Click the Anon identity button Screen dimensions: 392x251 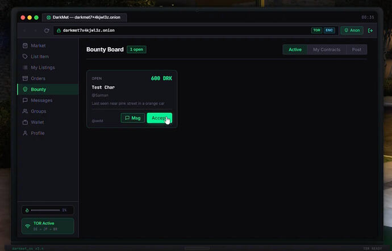(x=352, y=31)
